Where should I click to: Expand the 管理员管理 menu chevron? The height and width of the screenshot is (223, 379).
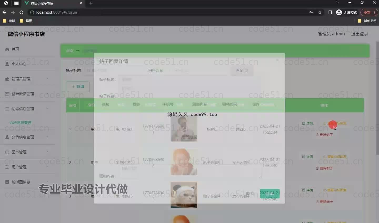click(47, 79)
